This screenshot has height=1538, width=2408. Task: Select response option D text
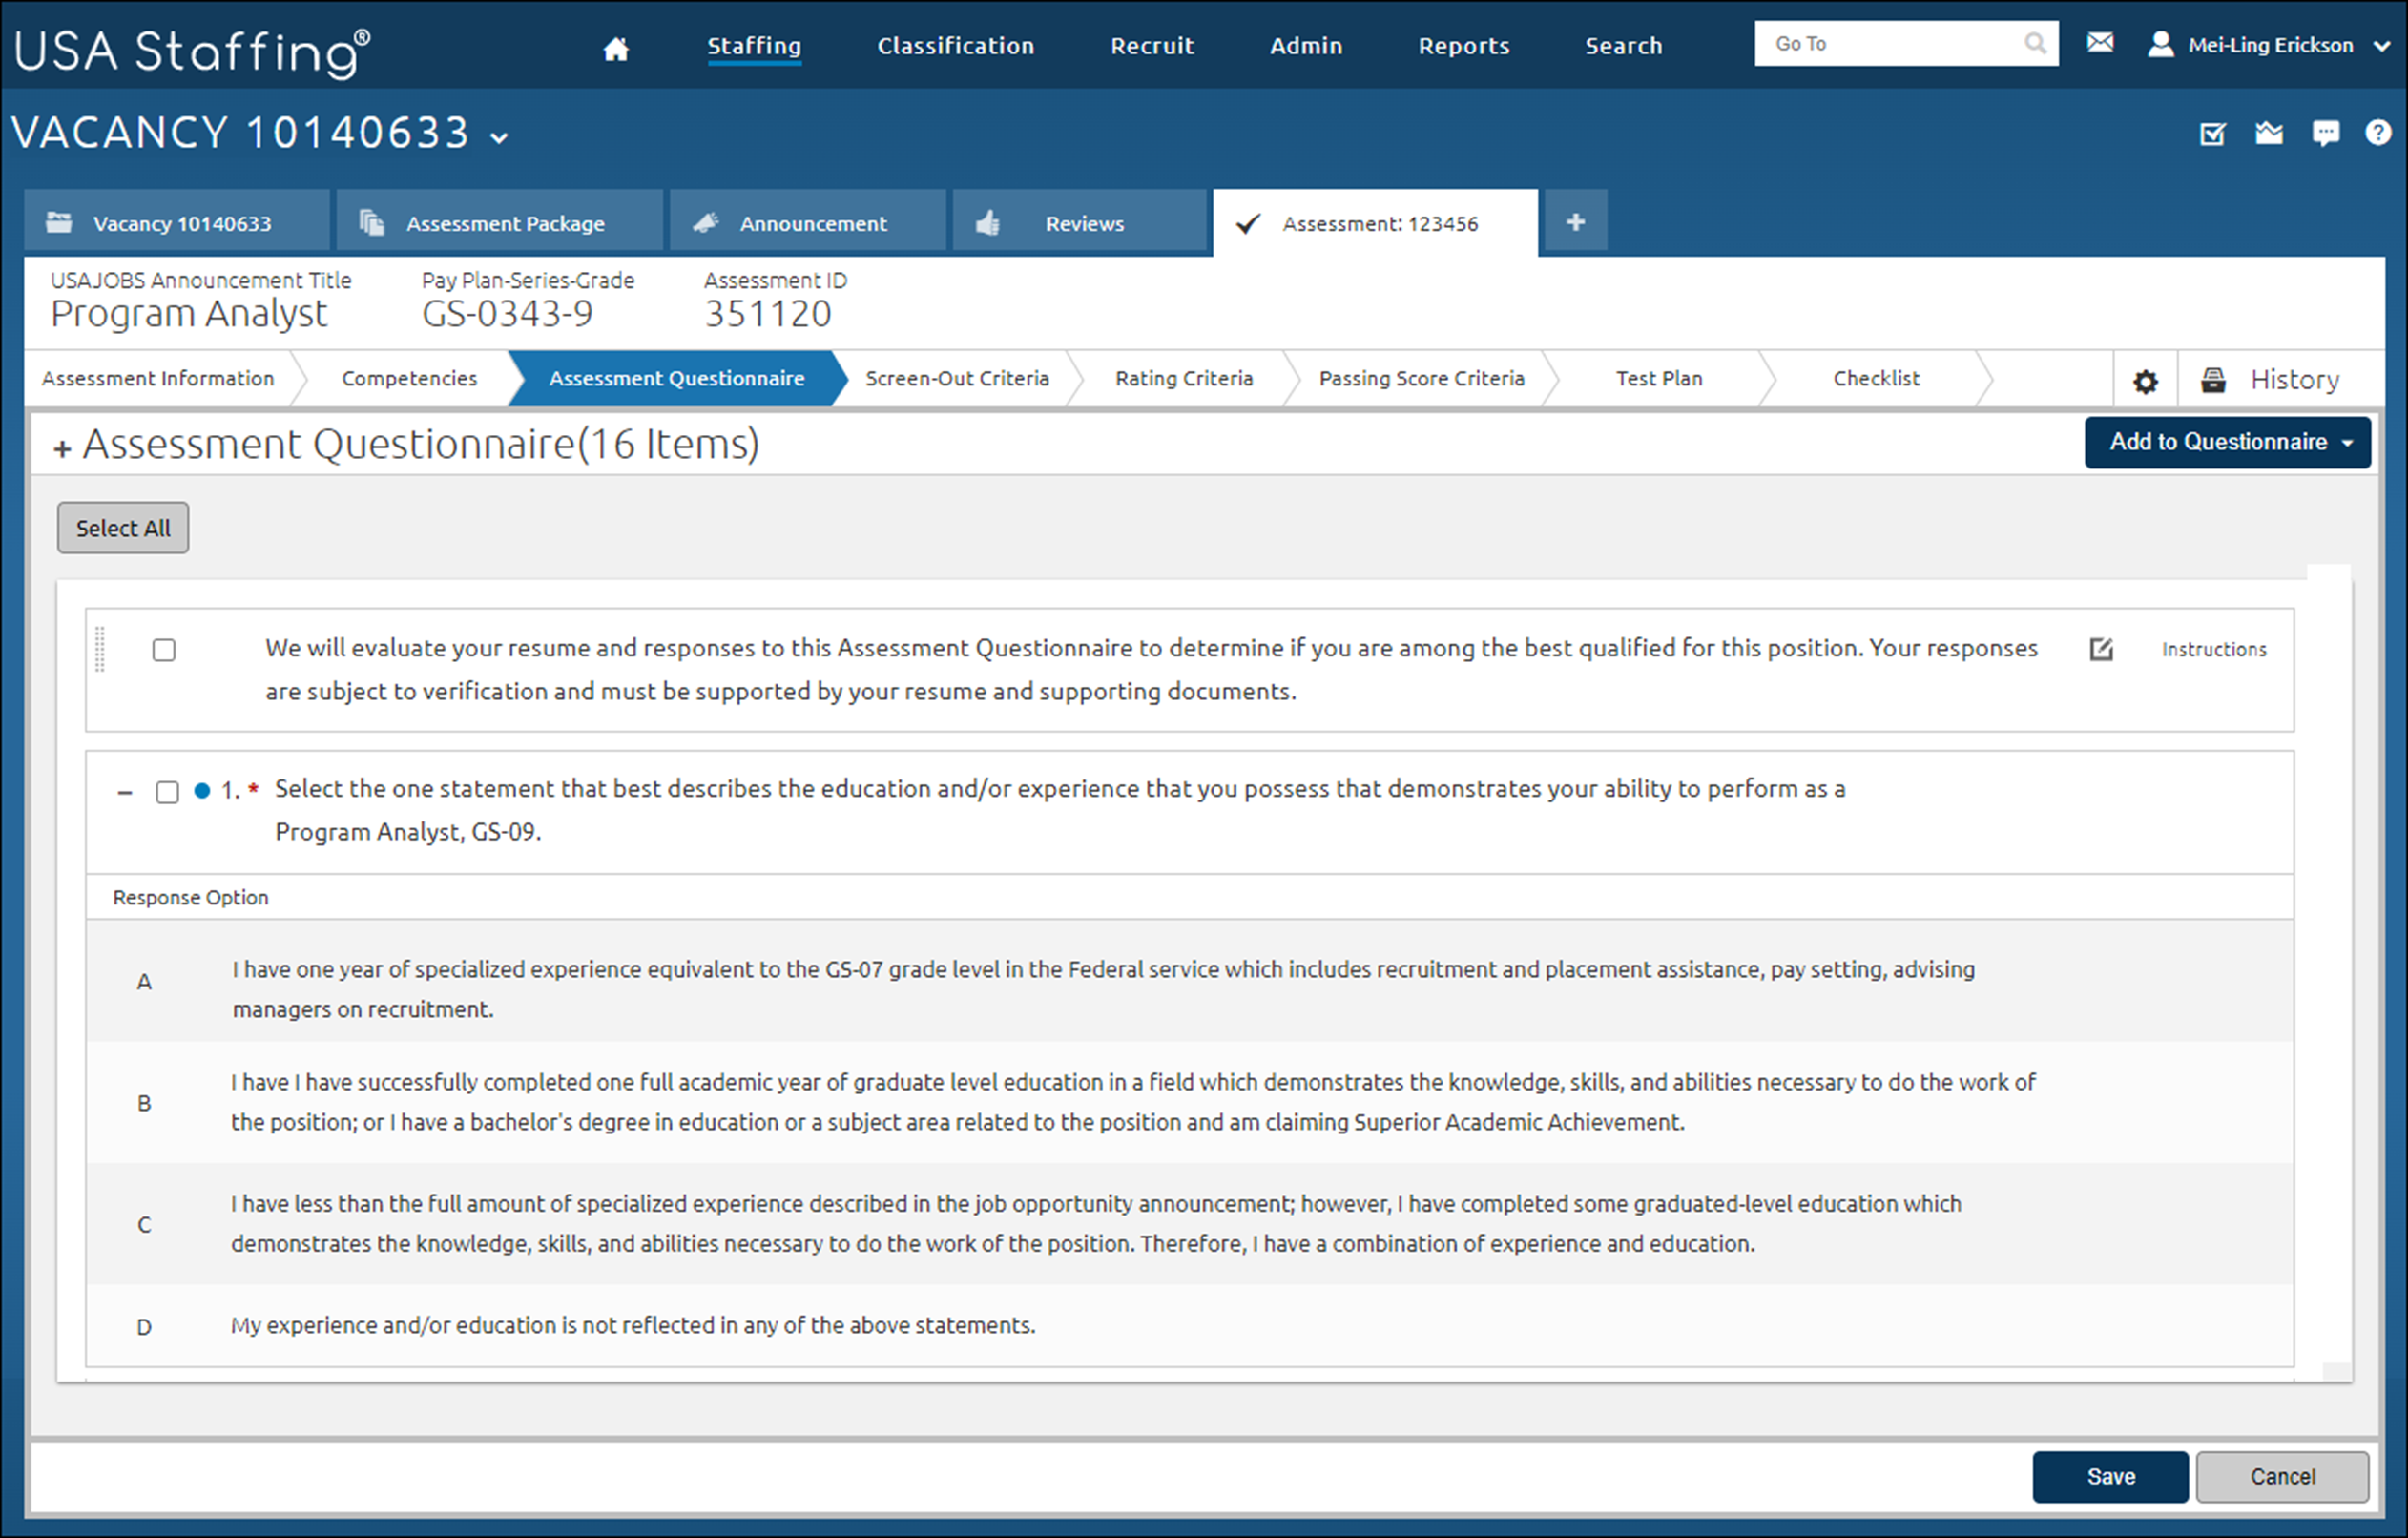point(633,1325)
